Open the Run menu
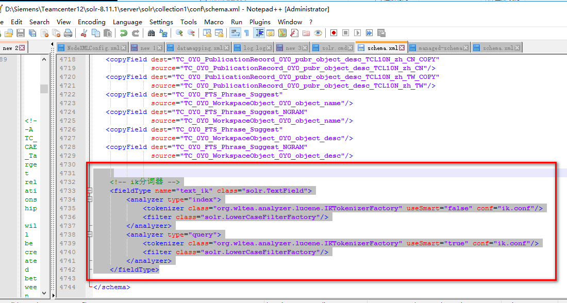Viewport: 567px width, 303px height. click(x=237, y=22)
